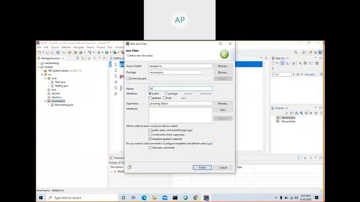Select ResumeImp class in Outline view
The height and width of the screenshot is (202, 360).
tap(288, 121)
